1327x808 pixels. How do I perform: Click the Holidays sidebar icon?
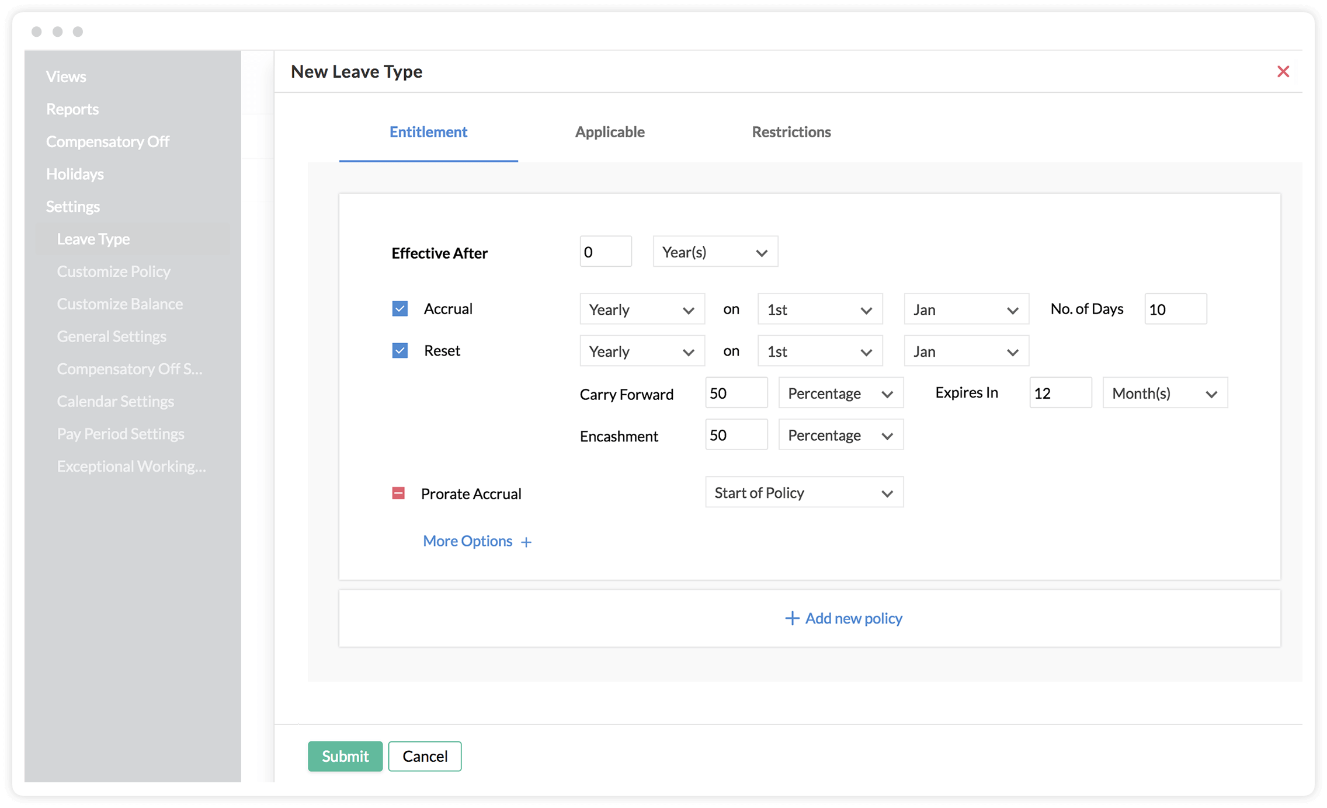[x=74, y=173]
